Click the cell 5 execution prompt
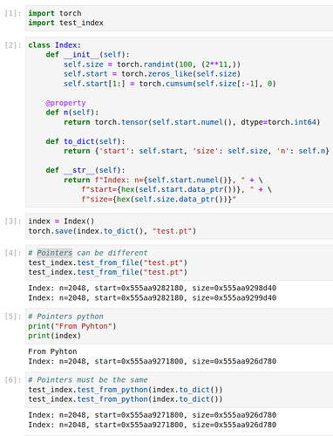The width and height of the screenshot is (333, 436). pyautogui.click(x=13, y=317)
